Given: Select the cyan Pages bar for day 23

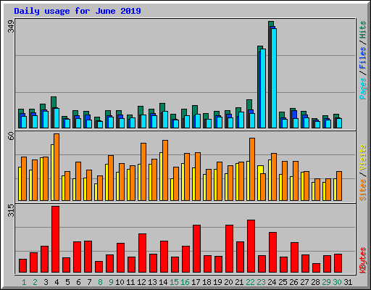Looking at the screenshot, I should (263, 88).
